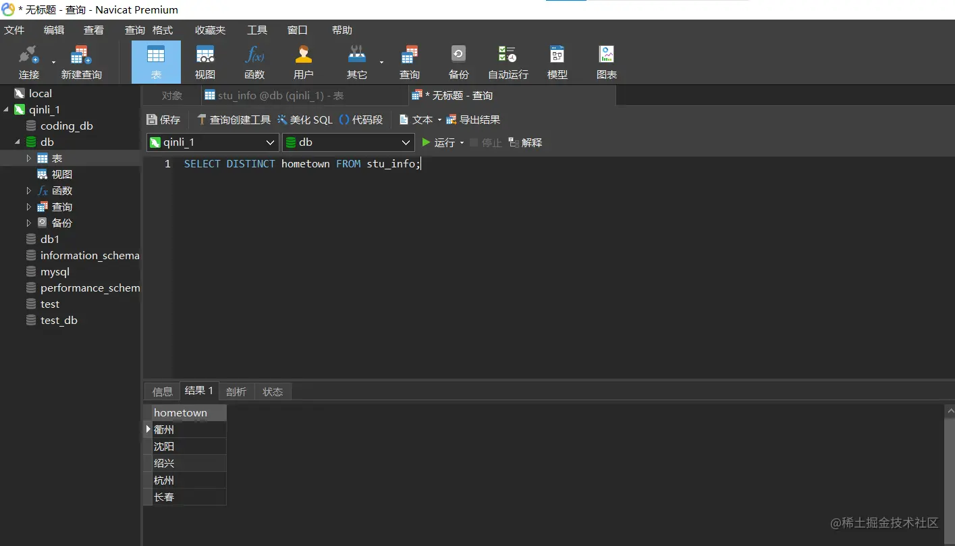This screenshot has height=546, width=955.
Task: Click the 文本 toolbar button
Action: click(416, 119)
